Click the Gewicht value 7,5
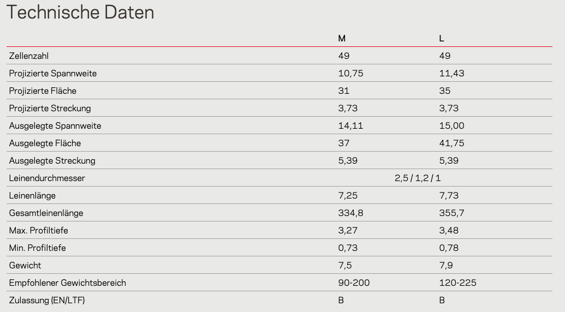 point(345,266)
